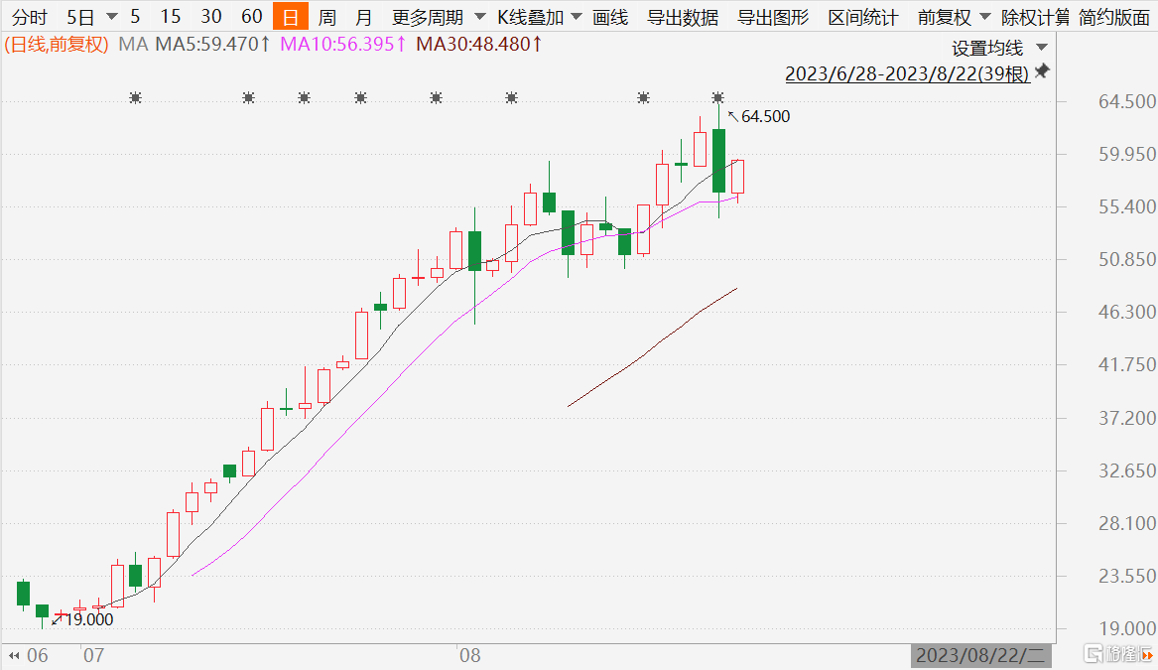Switch to monthly 月 tab
Screen dimensions: 1158x670
tap(364, 17)
